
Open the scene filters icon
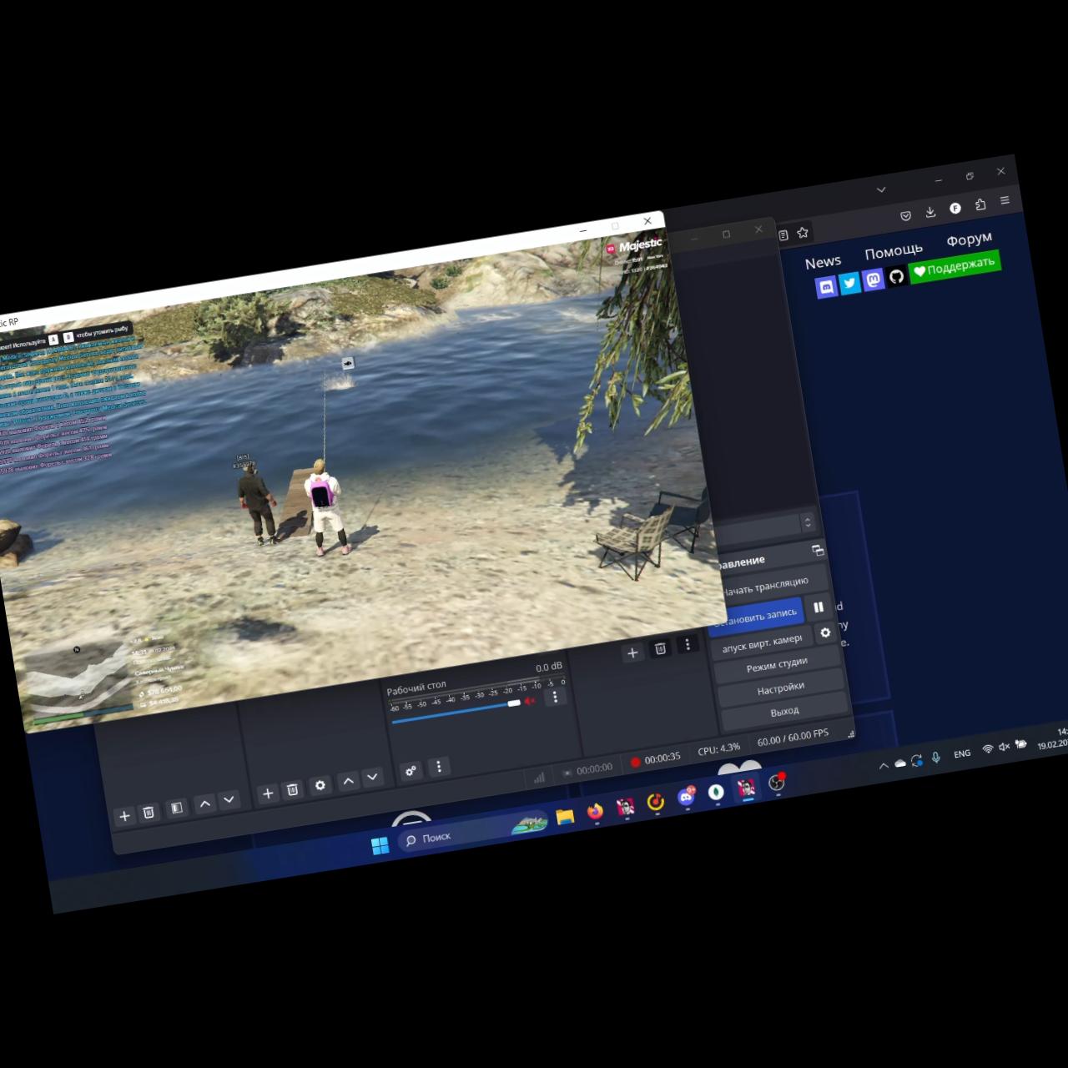(177, 808)
